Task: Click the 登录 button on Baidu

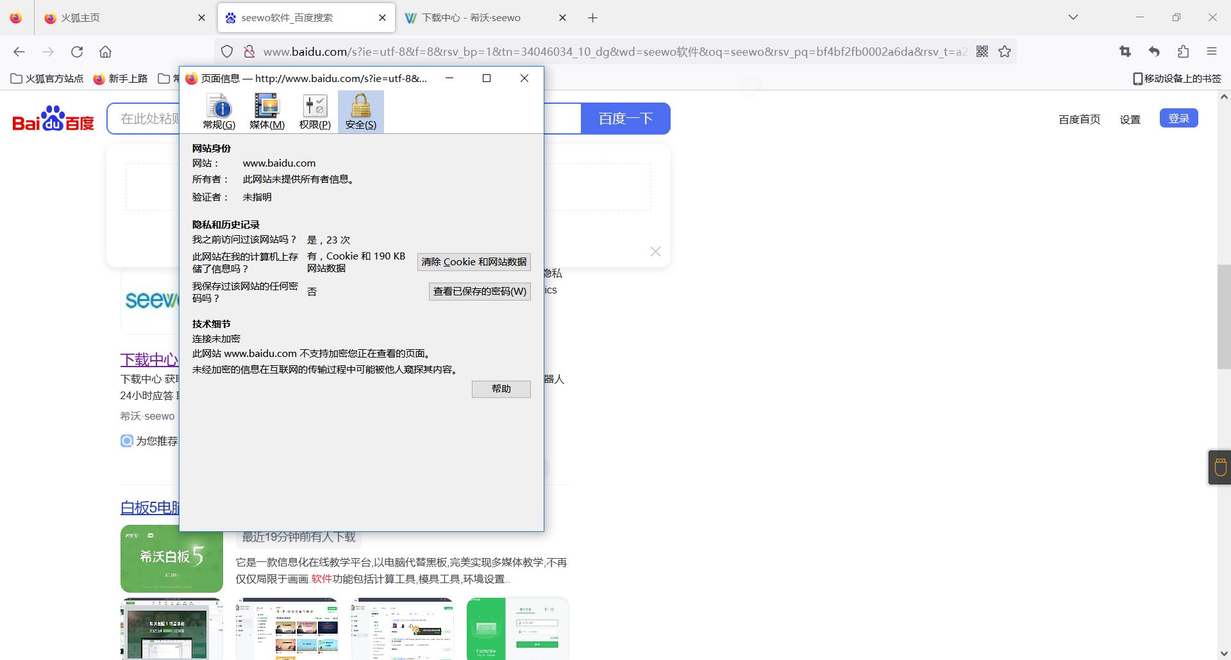Action: [1178, 119]
